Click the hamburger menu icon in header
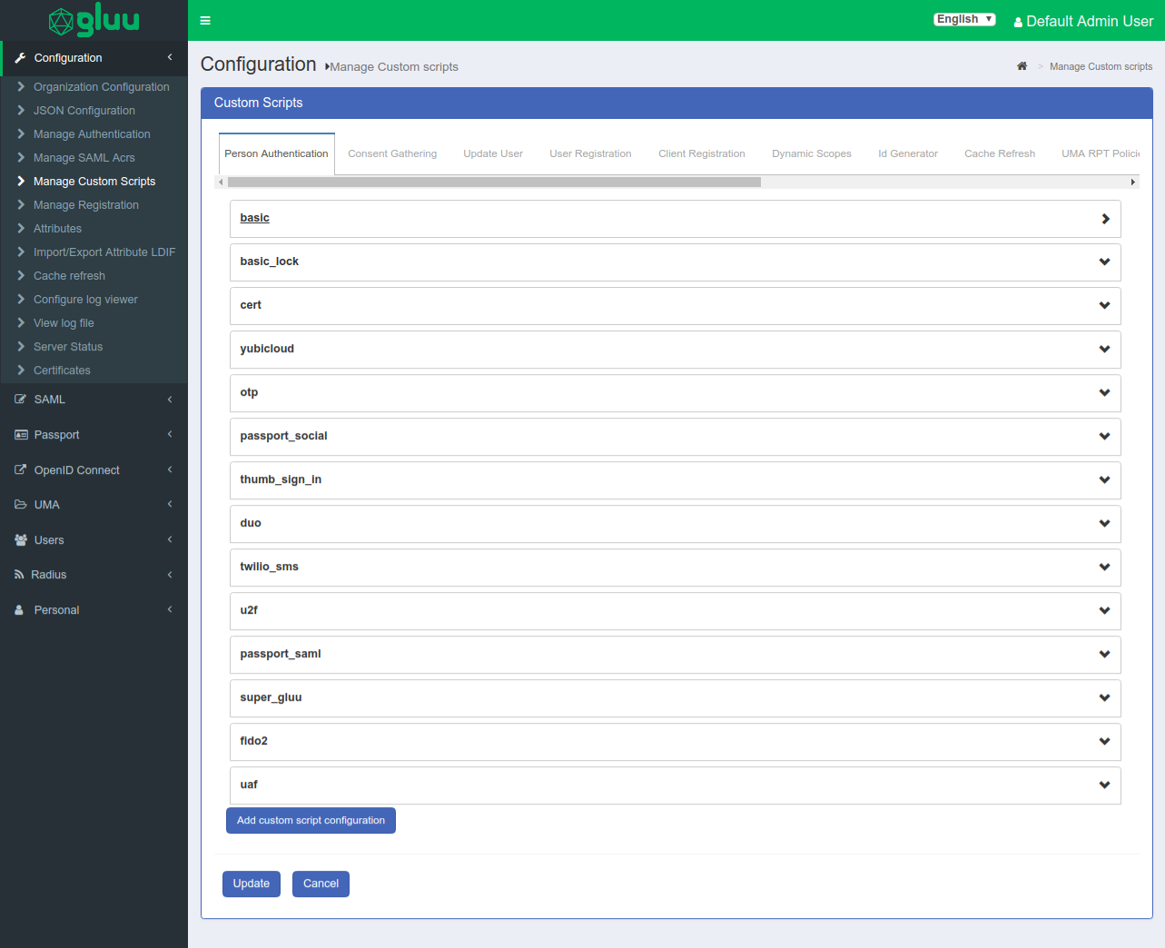Viewport: 1165px width, 948px height. click(x=205, y=21)
